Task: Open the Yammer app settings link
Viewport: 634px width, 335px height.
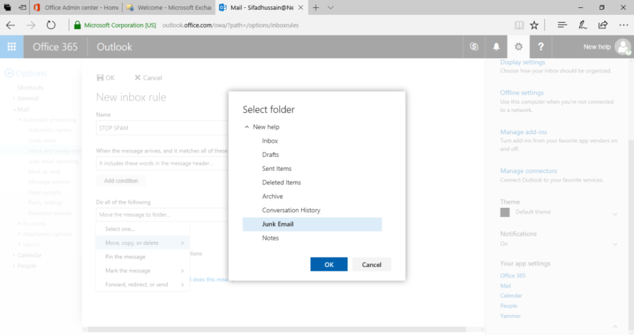Action: click(510, 316)
